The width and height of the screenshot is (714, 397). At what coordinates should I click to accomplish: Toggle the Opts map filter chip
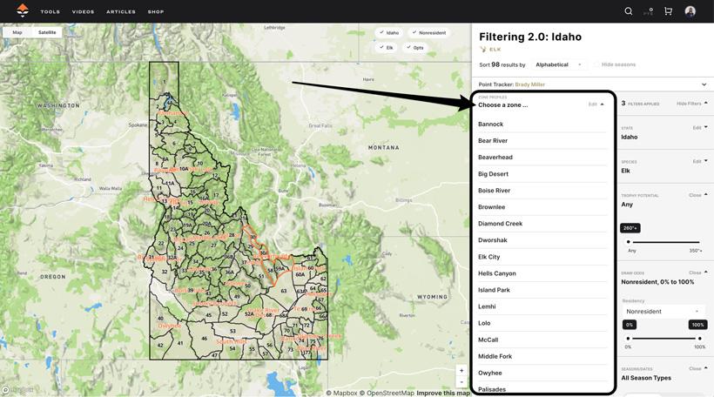414,47
